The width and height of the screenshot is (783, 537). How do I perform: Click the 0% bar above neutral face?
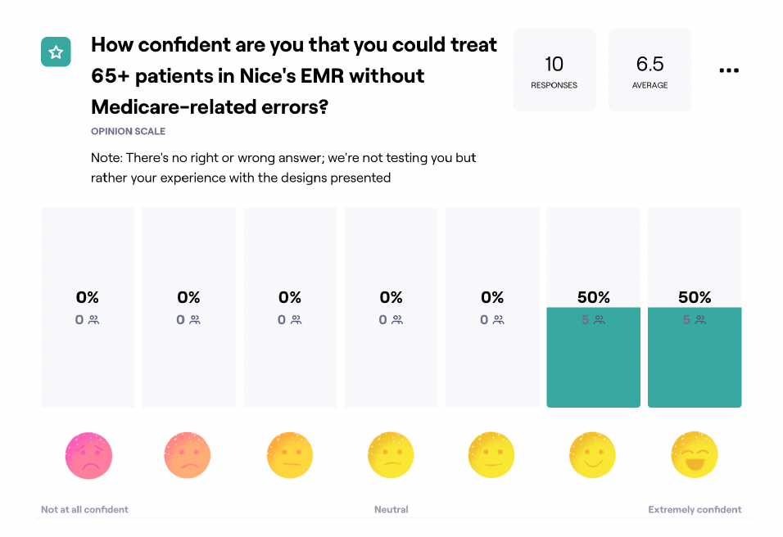(391, 308)
